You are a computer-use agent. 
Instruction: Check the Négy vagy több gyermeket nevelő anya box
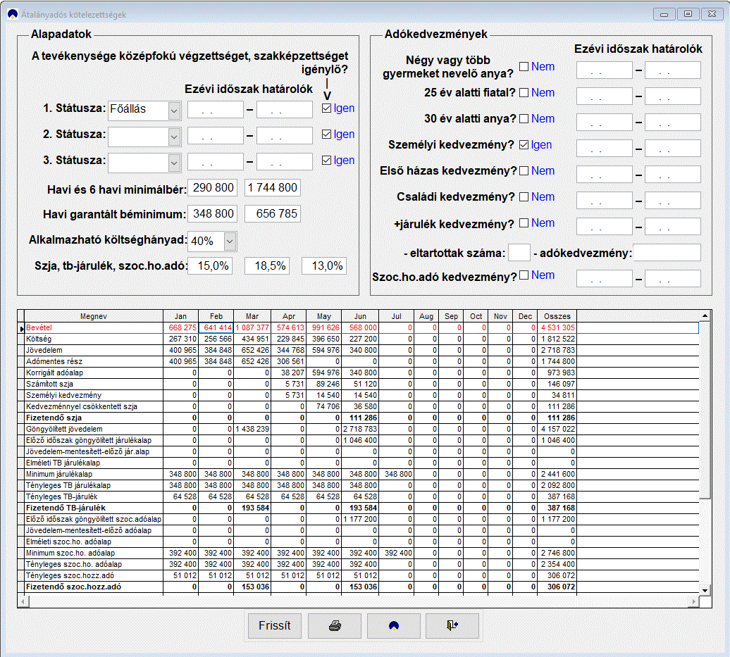(x=524, y=66)
